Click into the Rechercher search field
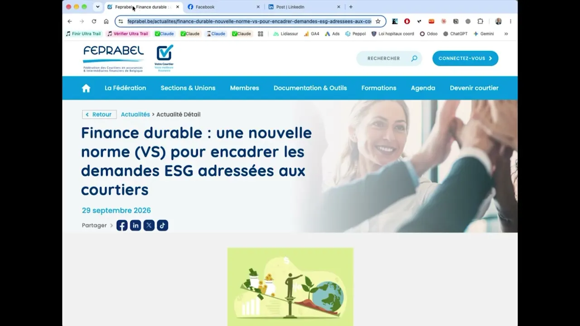 point(389,58)
